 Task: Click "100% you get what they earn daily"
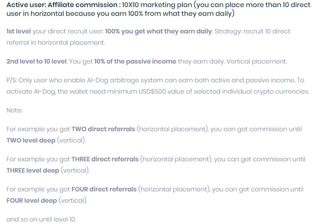[158, 31]
